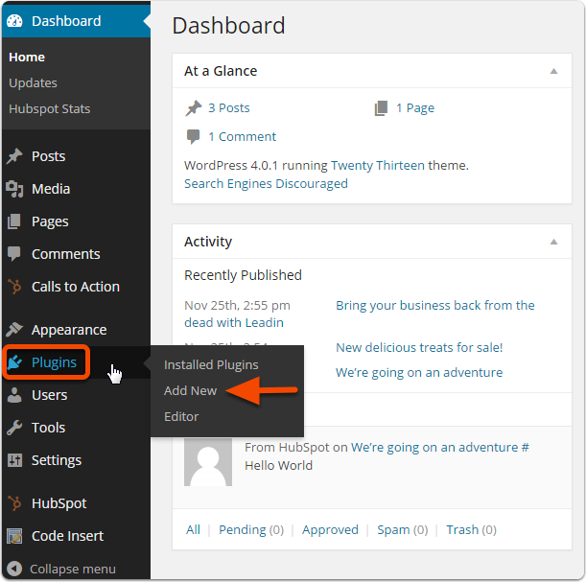Screen dimensions: 586x582
Task: Select Add New from Plugins submenu
Action: 190,391
